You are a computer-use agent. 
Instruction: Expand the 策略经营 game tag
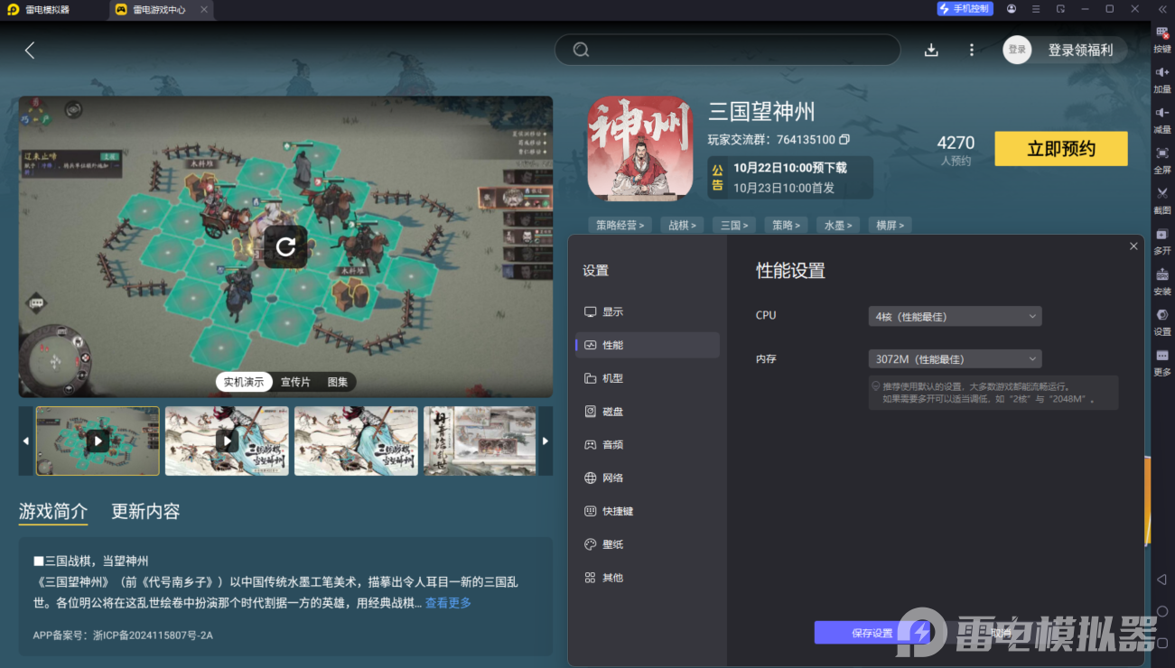coord(620,225)
